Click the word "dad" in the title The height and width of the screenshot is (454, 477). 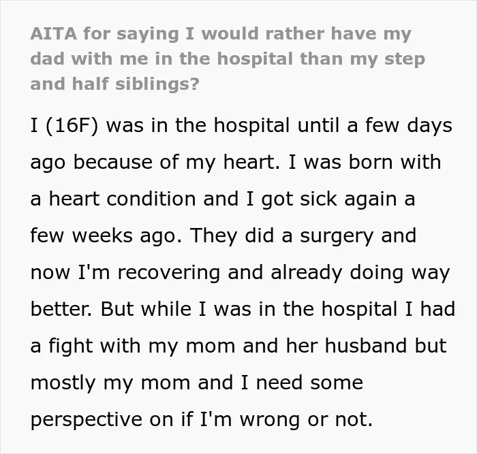tap(48, 59)
